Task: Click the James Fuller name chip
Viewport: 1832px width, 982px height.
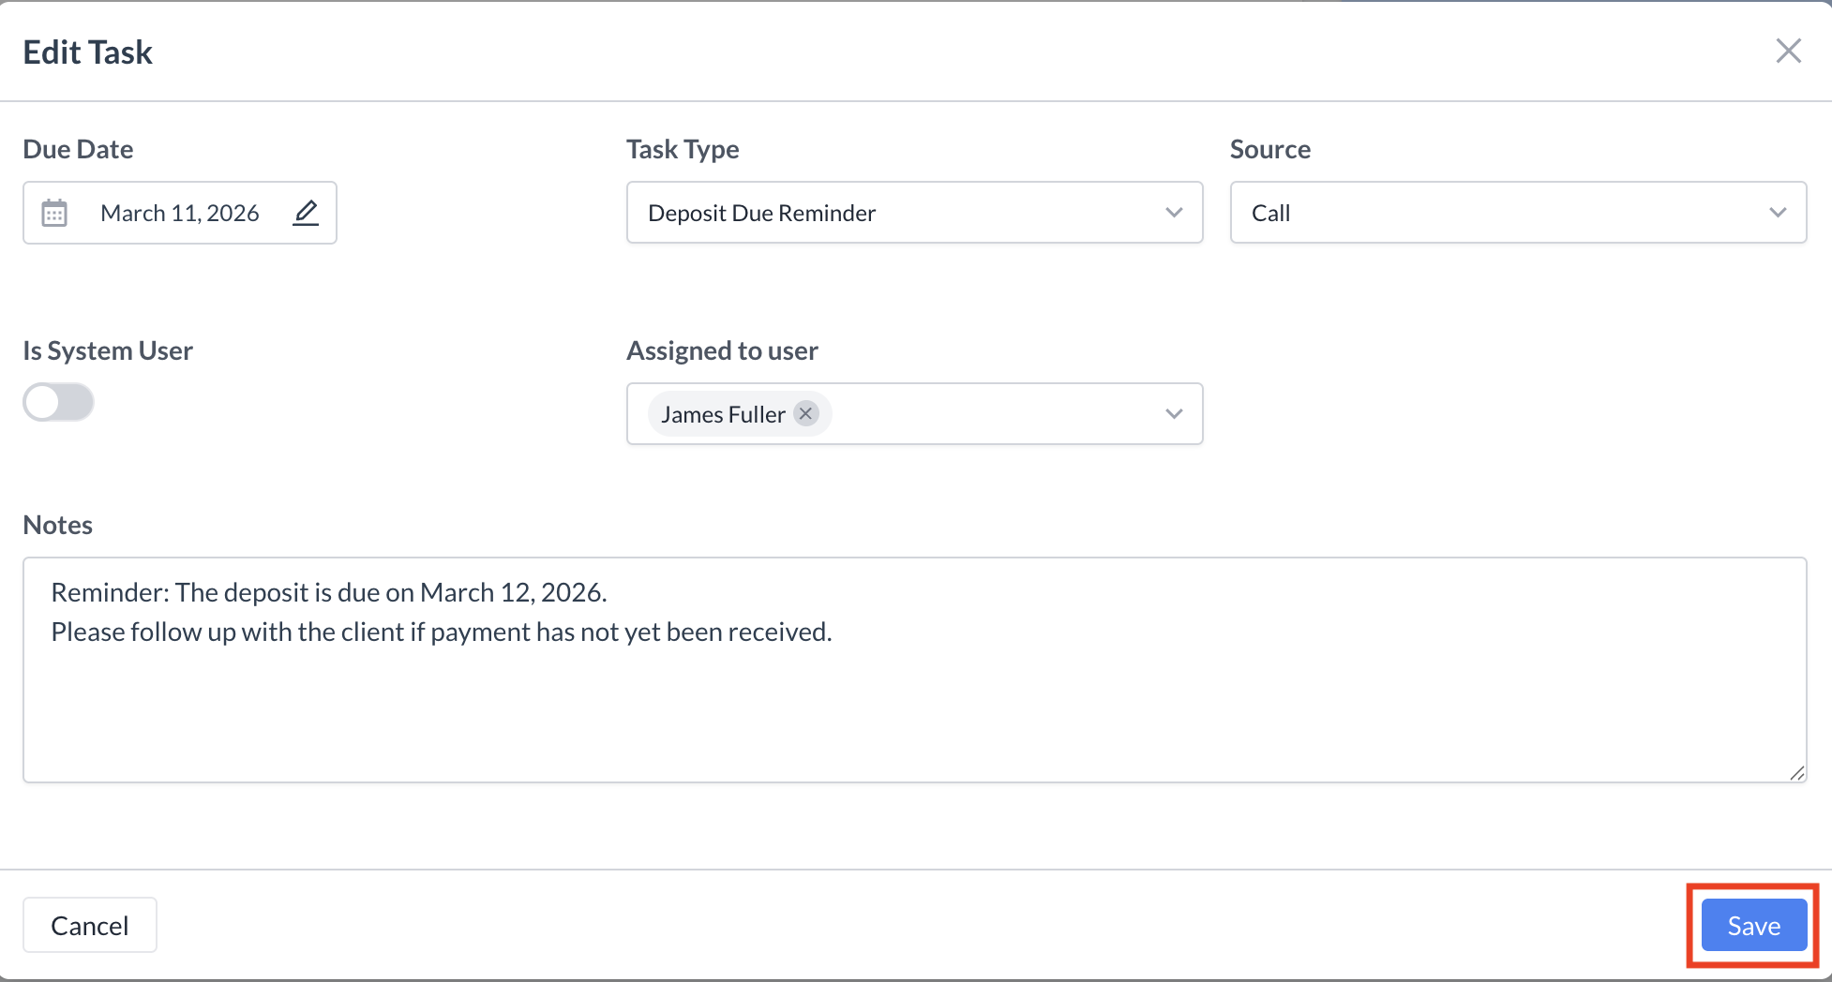Action: [x=722, y=414]
